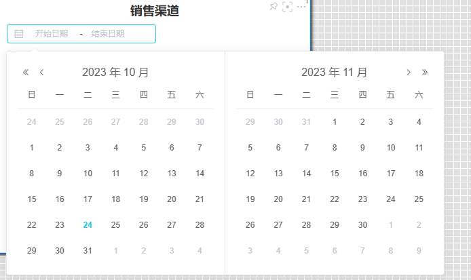471x280 pixels.
Task: Select greyed-out September 24 in left calendar
Action: (31, 122)
